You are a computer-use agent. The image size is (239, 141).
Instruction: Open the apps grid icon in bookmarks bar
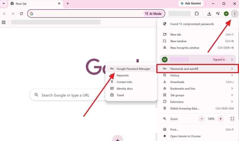(4, 22)
